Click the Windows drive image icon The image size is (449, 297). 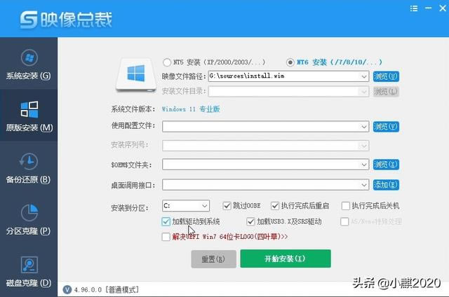click(x=136, y=75)
